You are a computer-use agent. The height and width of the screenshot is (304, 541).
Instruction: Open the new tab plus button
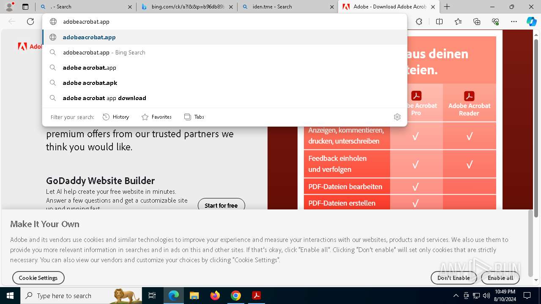447,7
